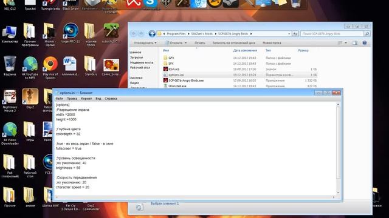Click the Новая папка button

click(x=272, y=43)
